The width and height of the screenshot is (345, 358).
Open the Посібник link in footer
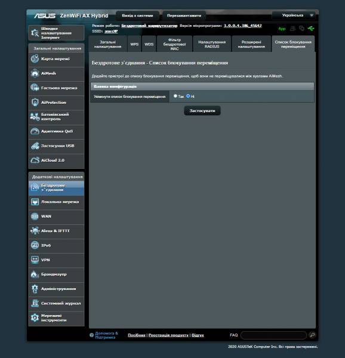coord(137,335)
